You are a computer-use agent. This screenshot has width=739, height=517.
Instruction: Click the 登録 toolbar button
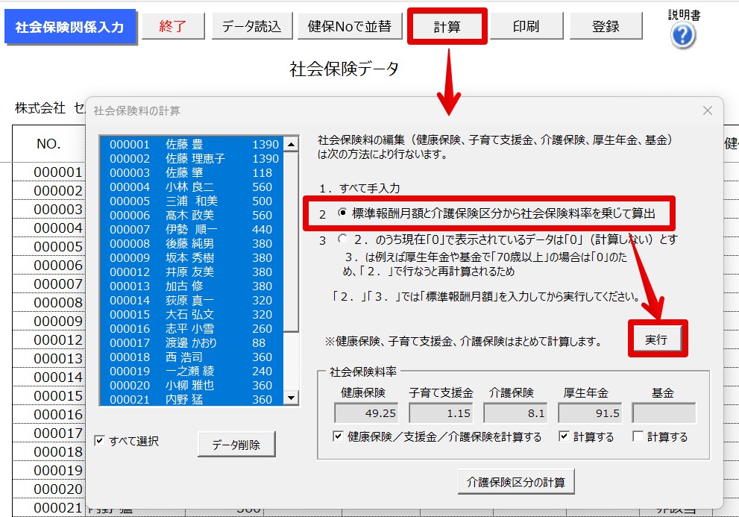606,26
